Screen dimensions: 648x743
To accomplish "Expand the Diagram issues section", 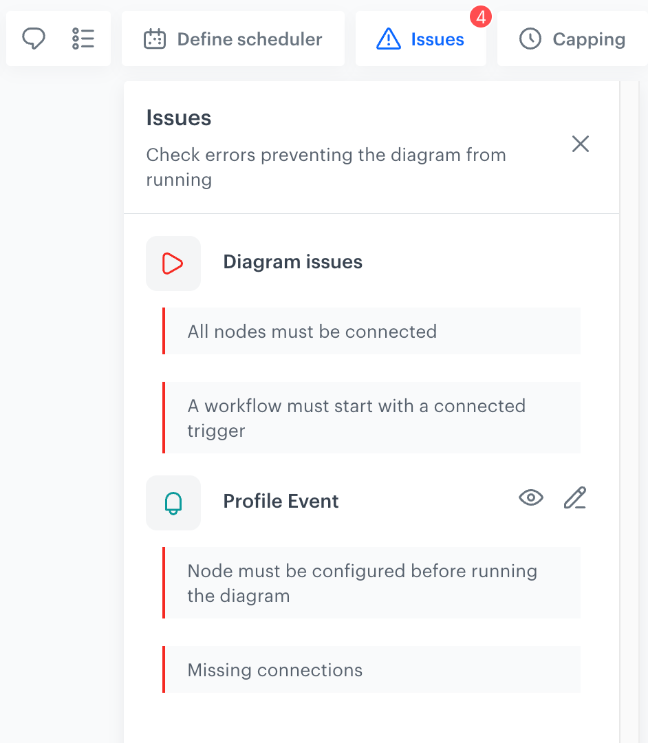I will pos(292,262).
